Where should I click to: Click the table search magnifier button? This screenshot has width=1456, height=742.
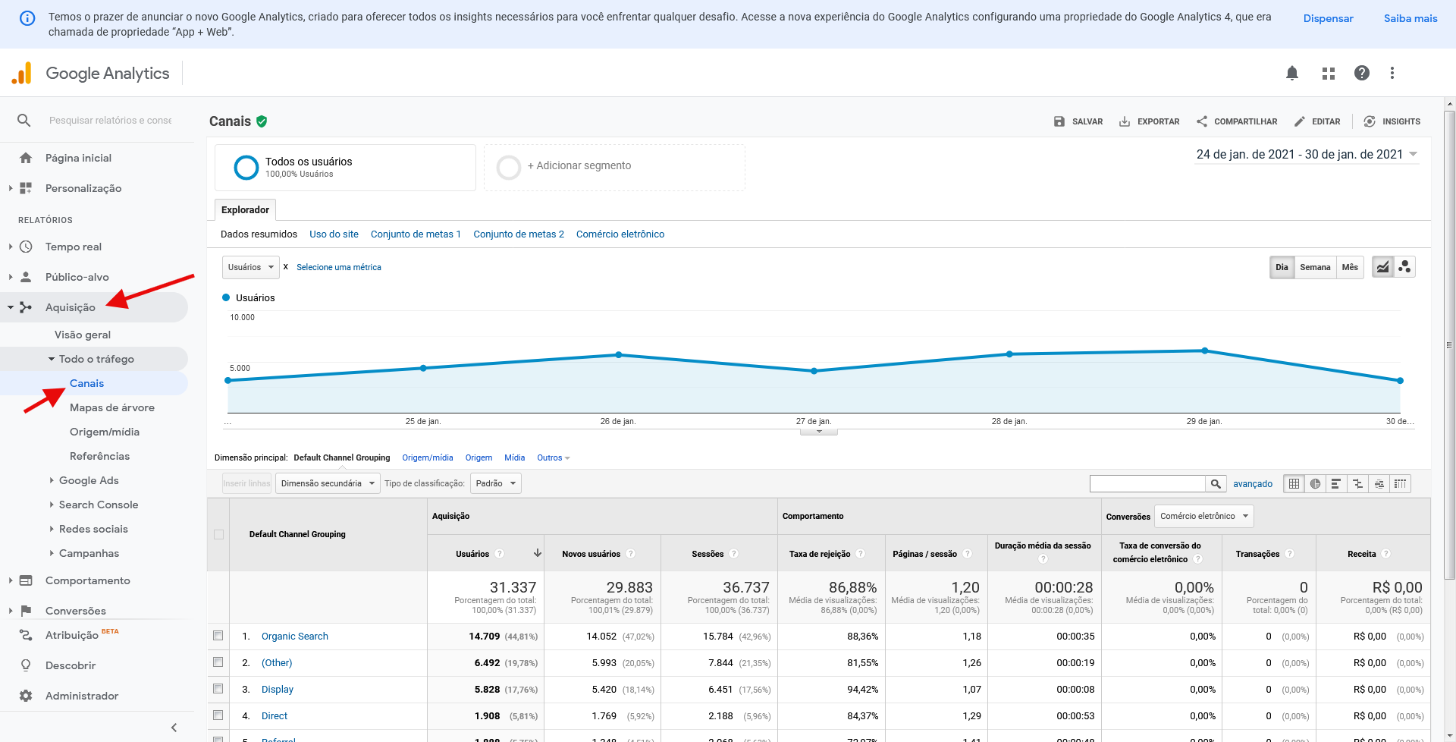point(1216,483)
